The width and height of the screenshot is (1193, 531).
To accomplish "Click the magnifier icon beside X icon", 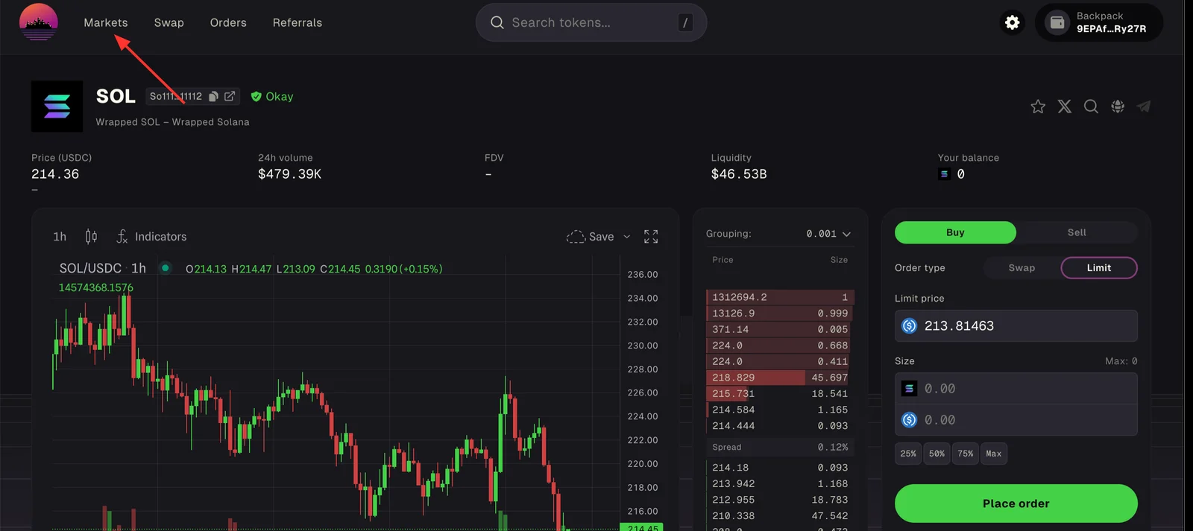I will [x=1091, y=106].
